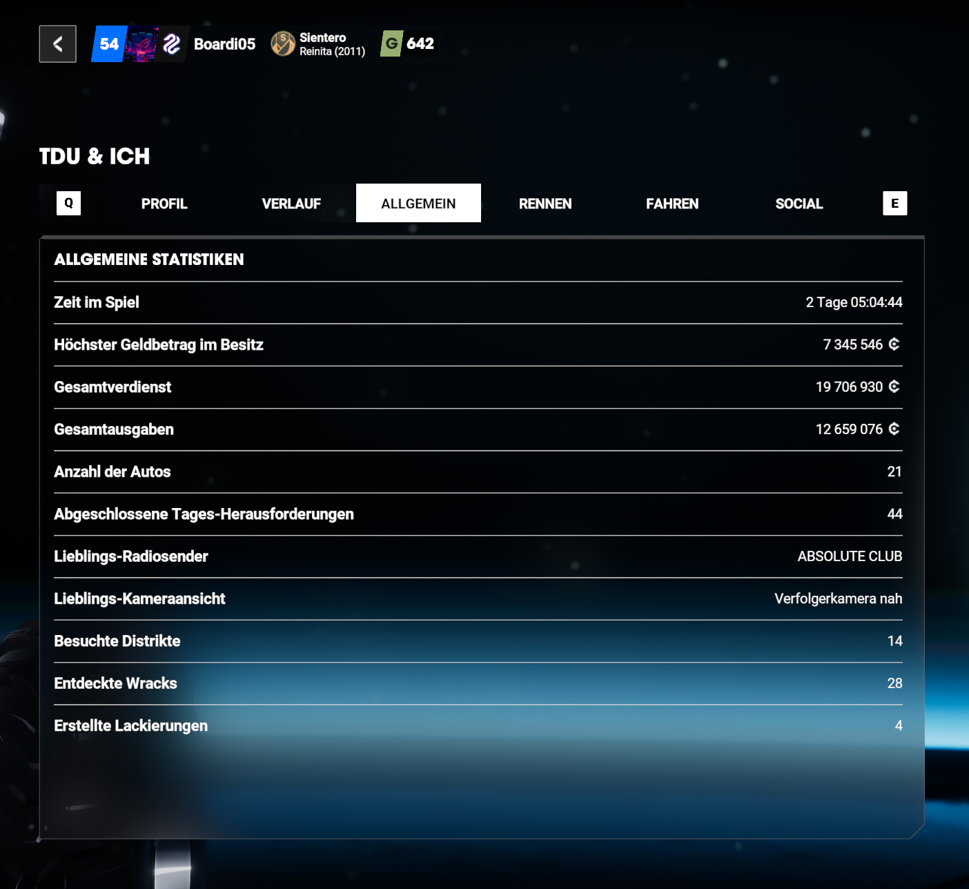
Task: Select the Boardi05 player name
Action: pos(224,44)
